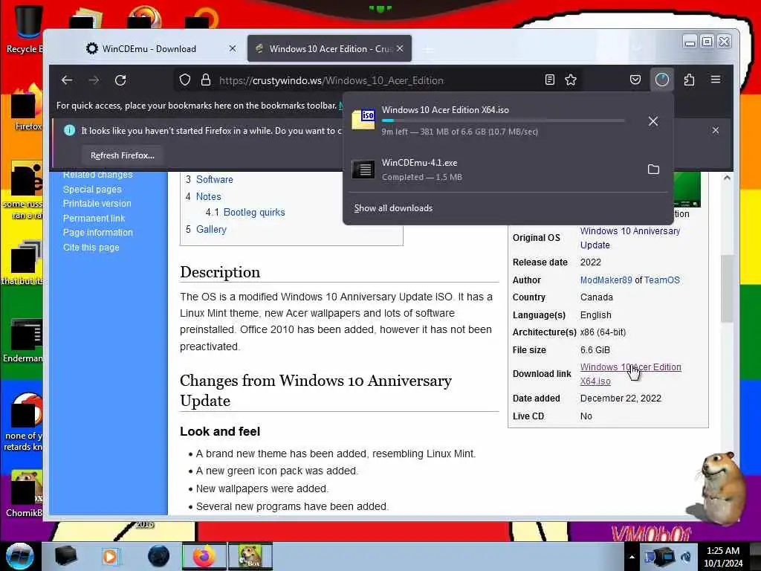Click the site security padlock icon

click(x=206, y=80)
